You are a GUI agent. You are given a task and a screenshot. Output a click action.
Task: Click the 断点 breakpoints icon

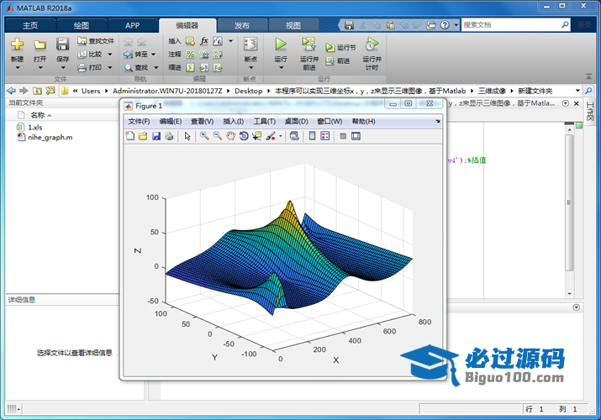click(250, 45)
